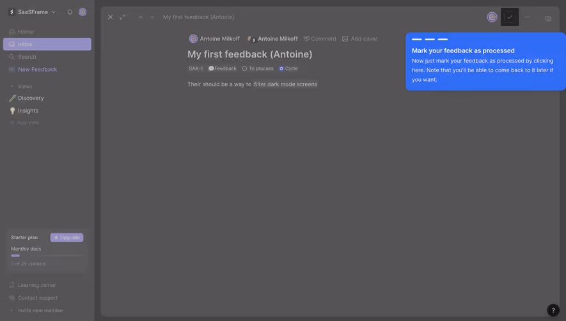Click the Upgrade plan button

tap(67, 237)
